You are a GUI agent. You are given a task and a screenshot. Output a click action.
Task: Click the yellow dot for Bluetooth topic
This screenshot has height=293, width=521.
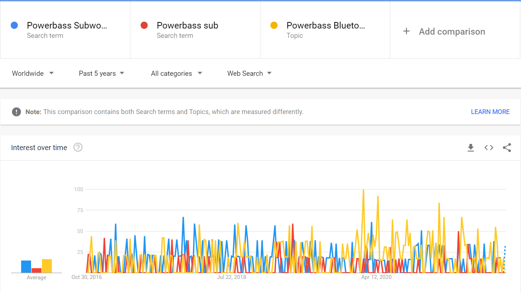[274, 25]
